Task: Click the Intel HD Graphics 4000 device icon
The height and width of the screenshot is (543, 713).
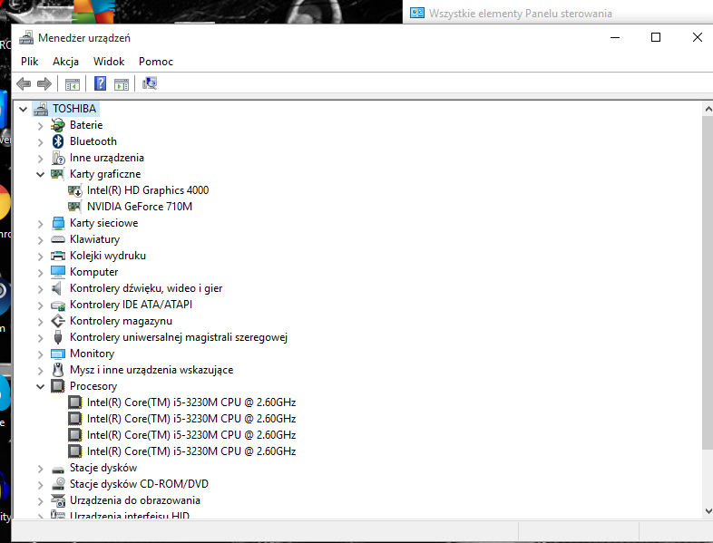Action: [75, 190]
